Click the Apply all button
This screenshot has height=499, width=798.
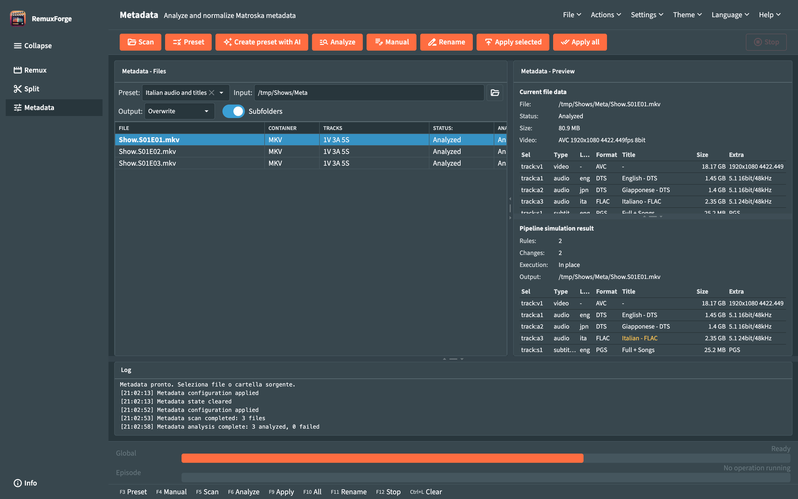click(x=580, y=42)
